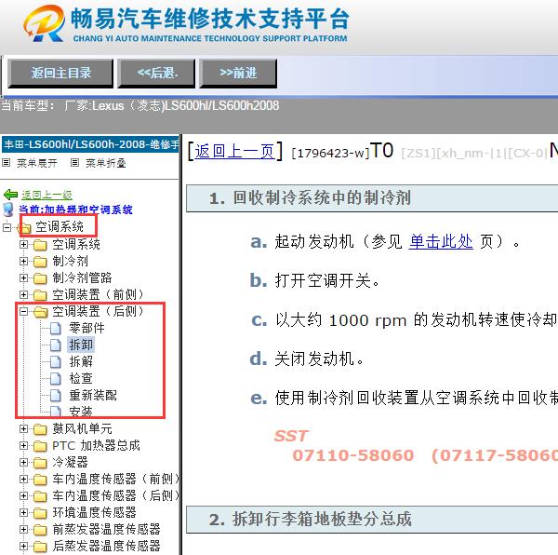Click the 返回主目录 button
The width and height of the screenshot is (558, 555).
(60, 74)
